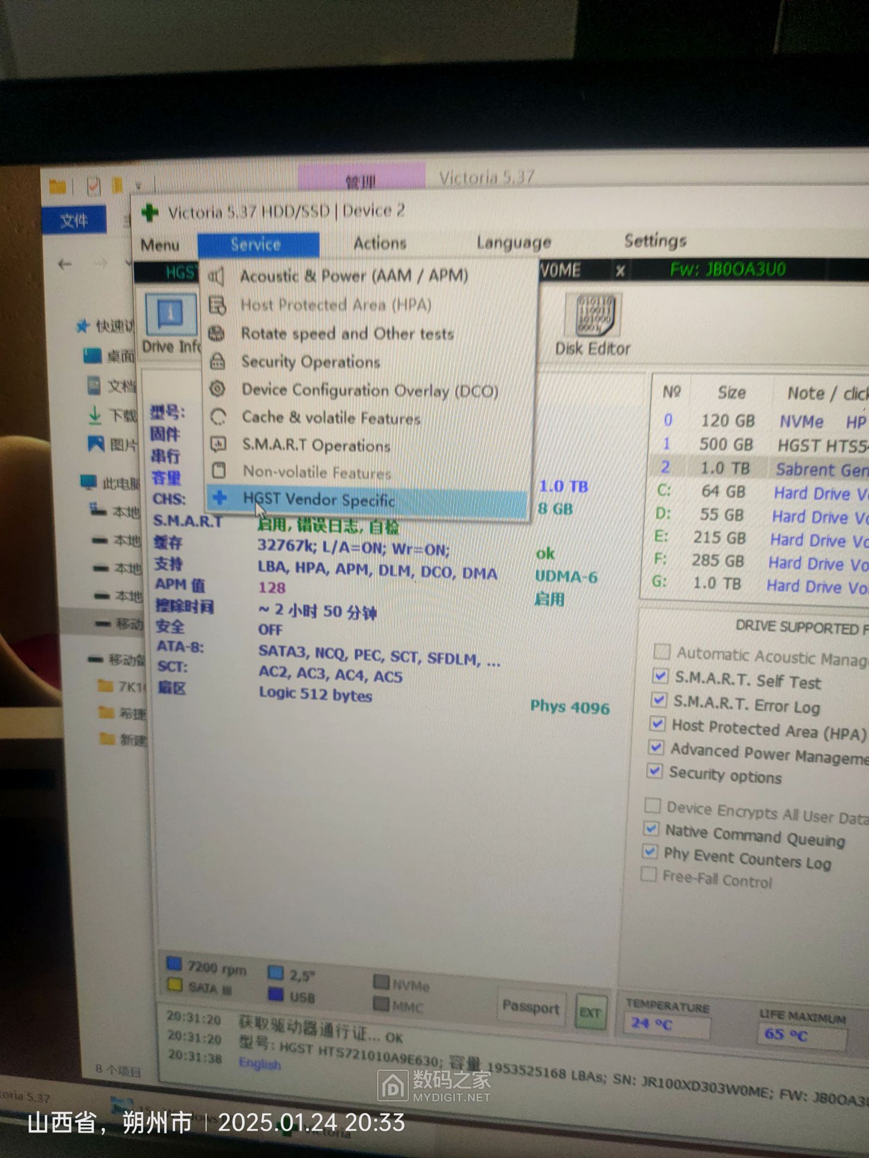Image resolution: width=869 pixels, height=1158 pixels.
Task: Click the Pictures icon in Explorer sidebar
Action: (95, 443)
